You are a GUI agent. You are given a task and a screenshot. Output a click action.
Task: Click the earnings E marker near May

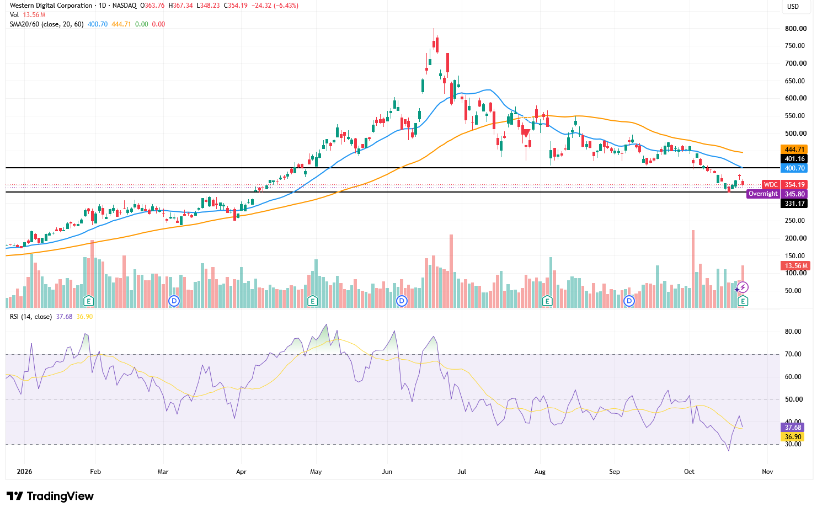click(x=312, y=301)
